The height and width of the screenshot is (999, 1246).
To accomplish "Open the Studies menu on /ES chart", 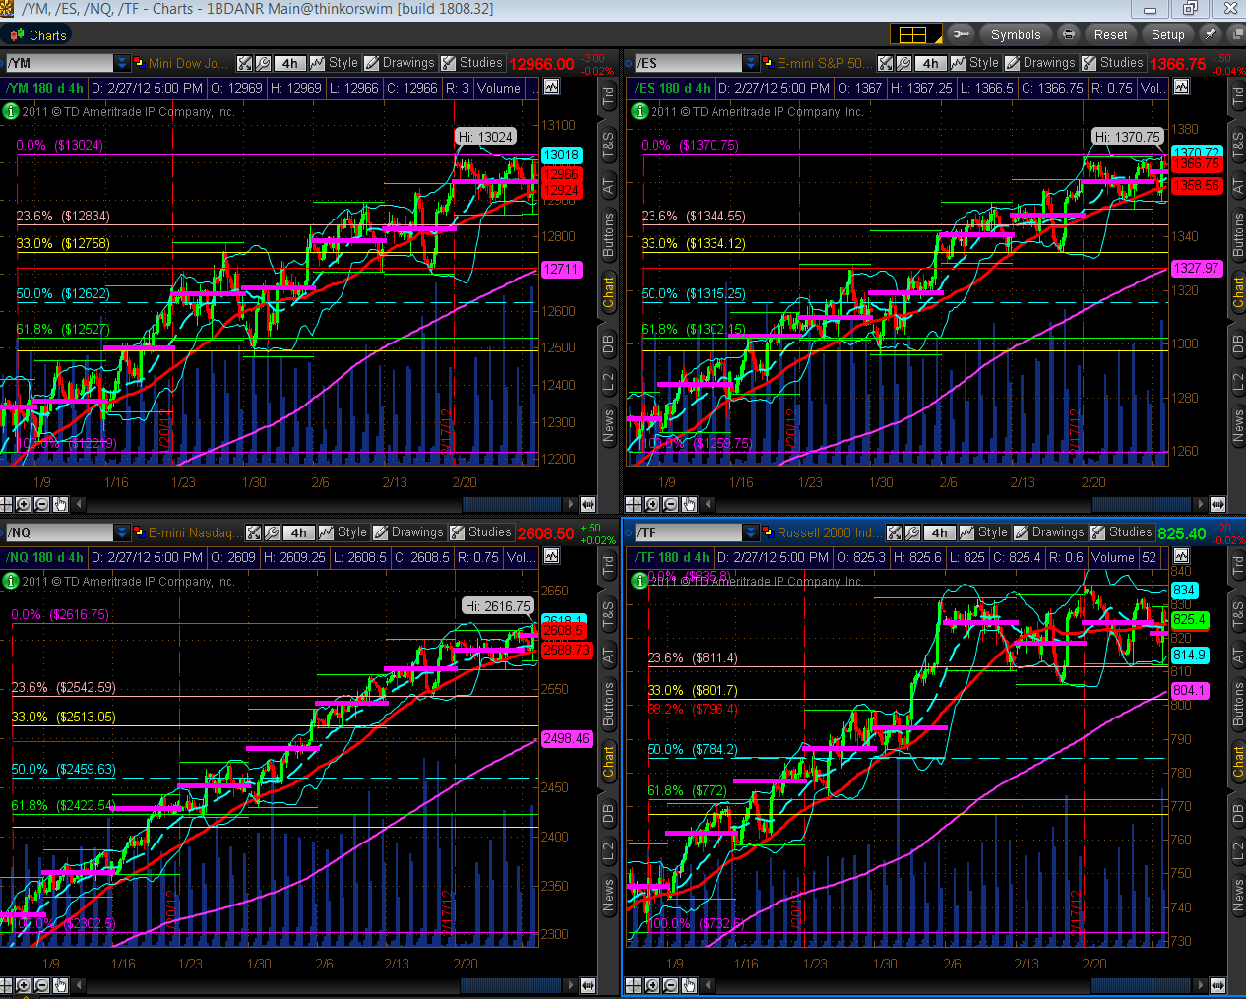I will click(1113, 63).
